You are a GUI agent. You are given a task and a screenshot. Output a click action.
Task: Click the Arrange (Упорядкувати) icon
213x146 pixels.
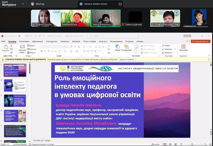point(127,47)
